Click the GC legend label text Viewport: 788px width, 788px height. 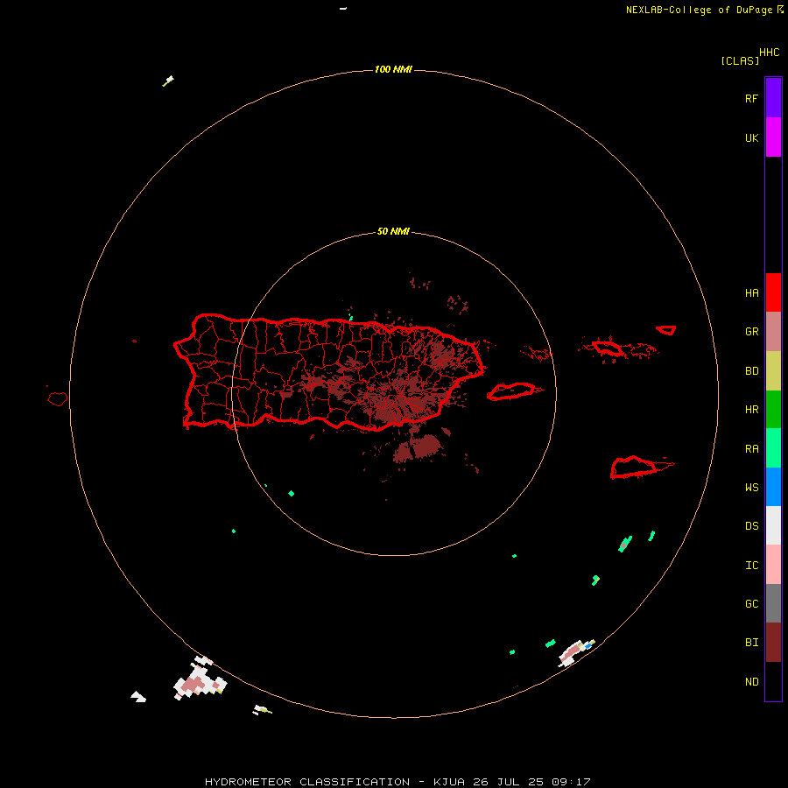752,604
